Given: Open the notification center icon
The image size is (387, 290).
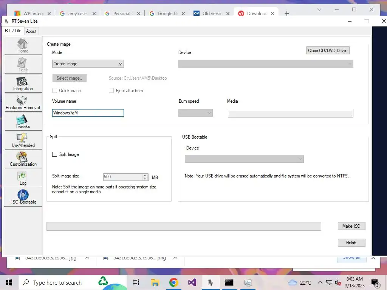Looking at the screenshot, I should [375, 283].
